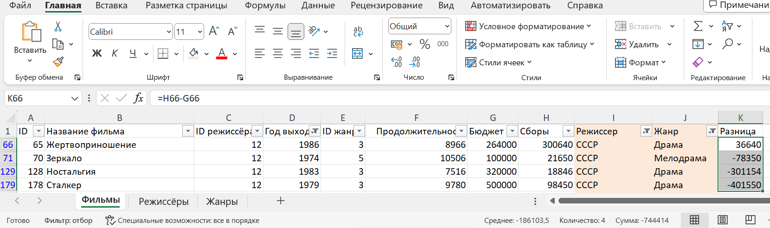
Task: Increase font size with larger A icon
Action: tap(214, 32)
